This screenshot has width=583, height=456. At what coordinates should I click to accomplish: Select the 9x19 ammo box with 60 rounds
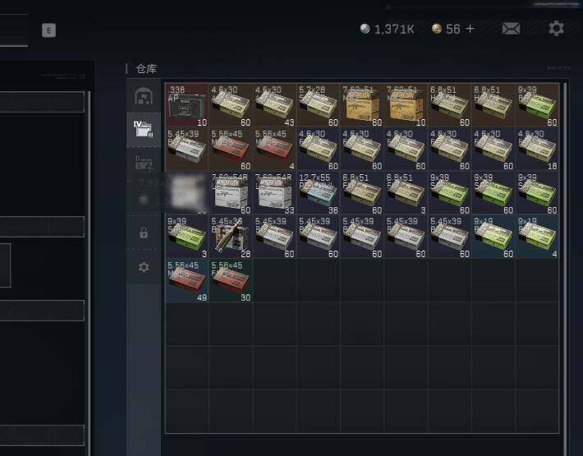coord(493,237)
